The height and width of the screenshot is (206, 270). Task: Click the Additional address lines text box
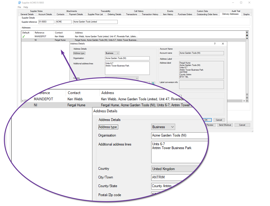[127, 68]
